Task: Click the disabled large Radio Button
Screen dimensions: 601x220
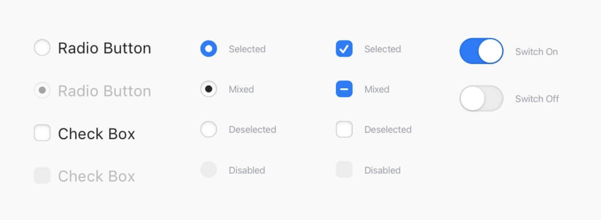Action: point(42,90)
